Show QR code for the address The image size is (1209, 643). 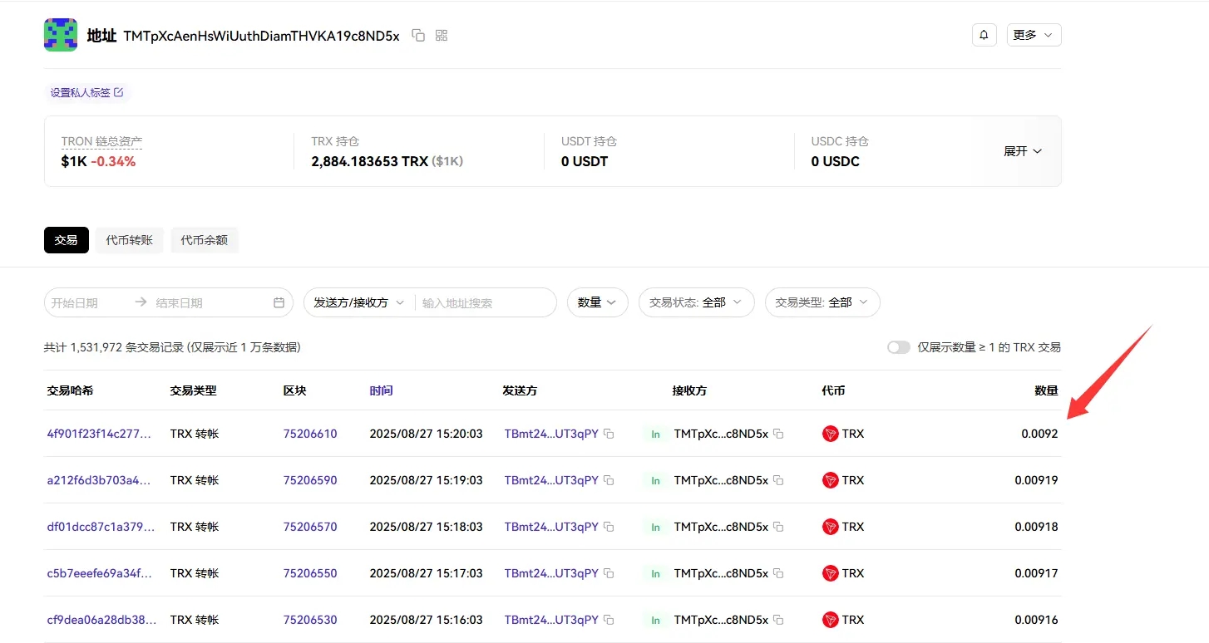pyautogui.click(x=442, y=36)
